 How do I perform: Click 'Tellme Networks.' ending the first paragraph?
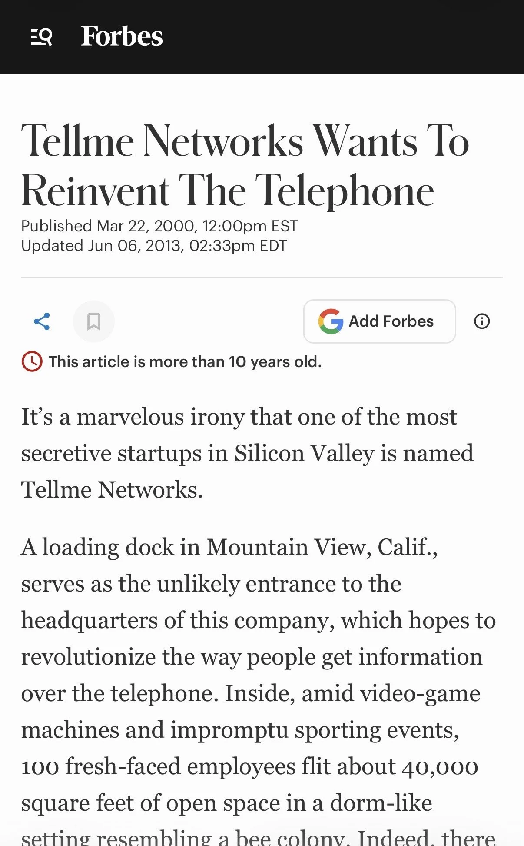112,490
